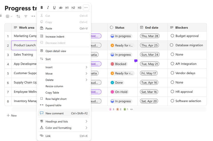Screen dimensions: 213x141
Task: Open the Thu, Mar 28 end date pill
Action: pyautogui.click(x=150, y=36)
